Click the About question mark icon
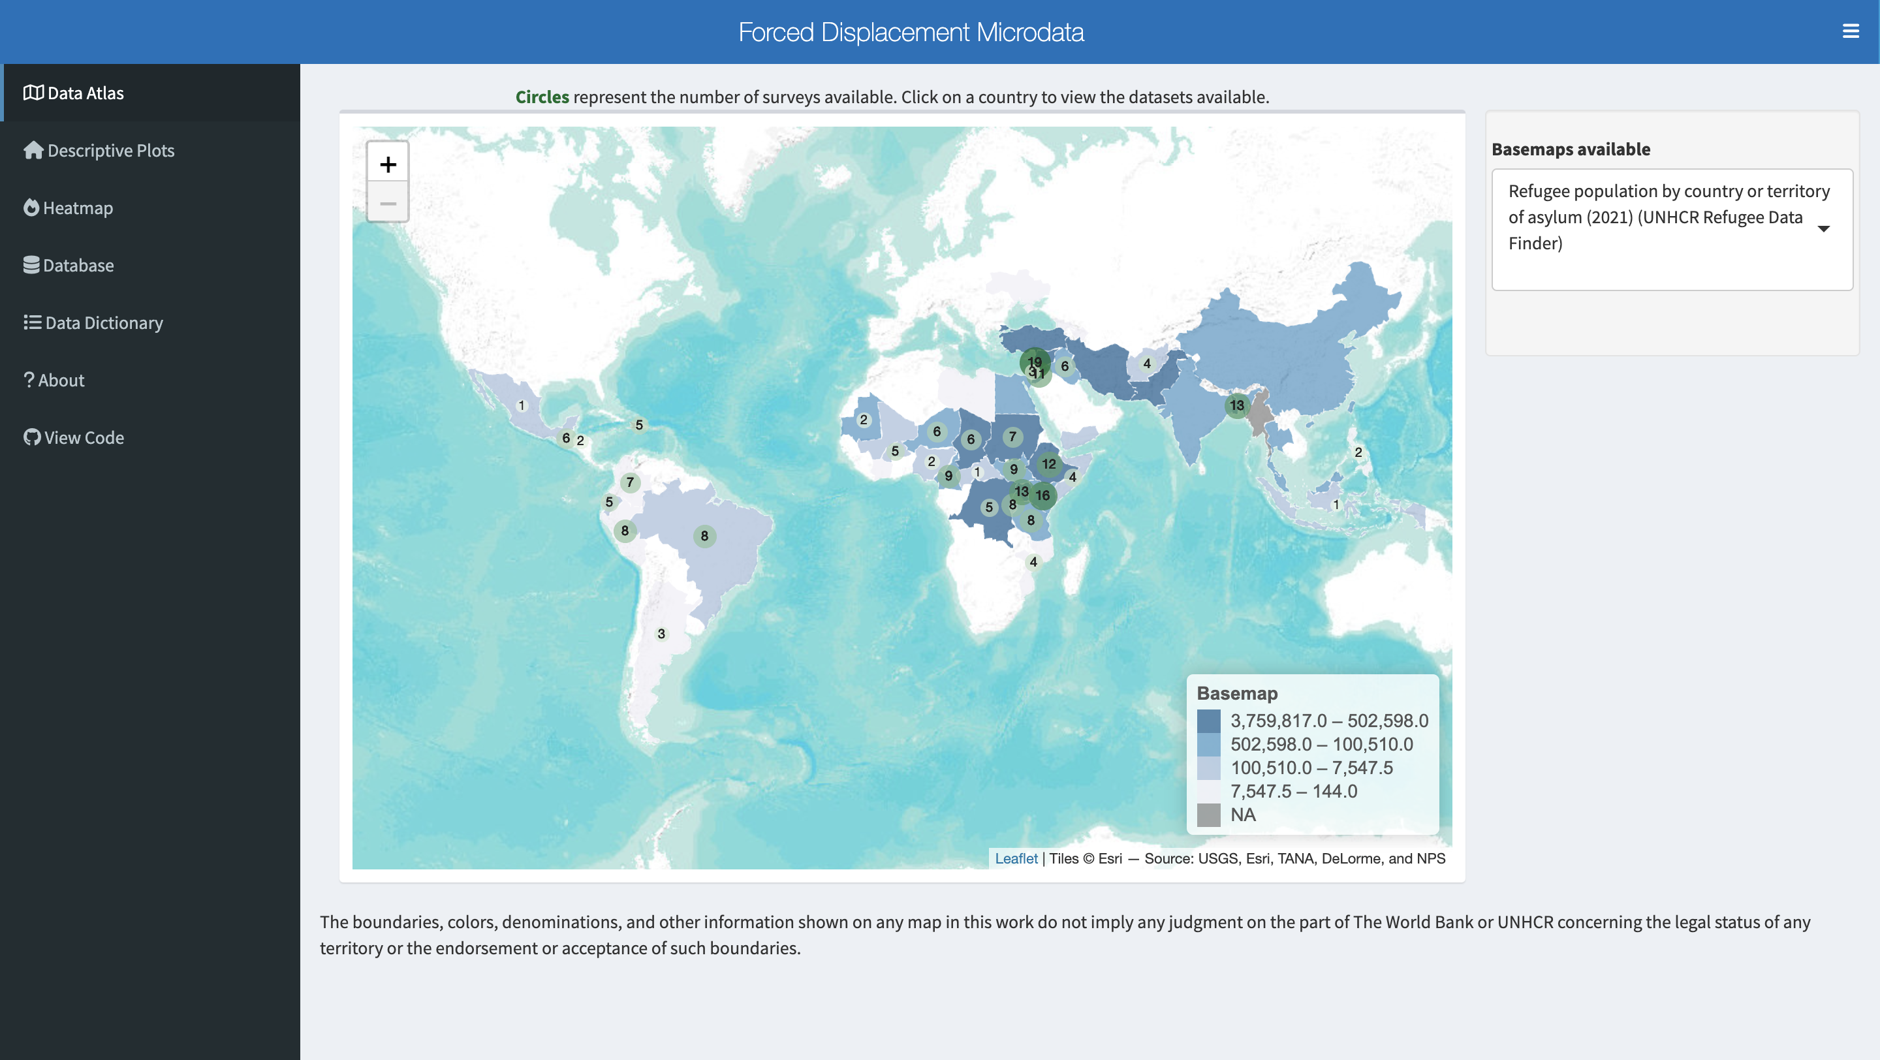 pos(29,379)
